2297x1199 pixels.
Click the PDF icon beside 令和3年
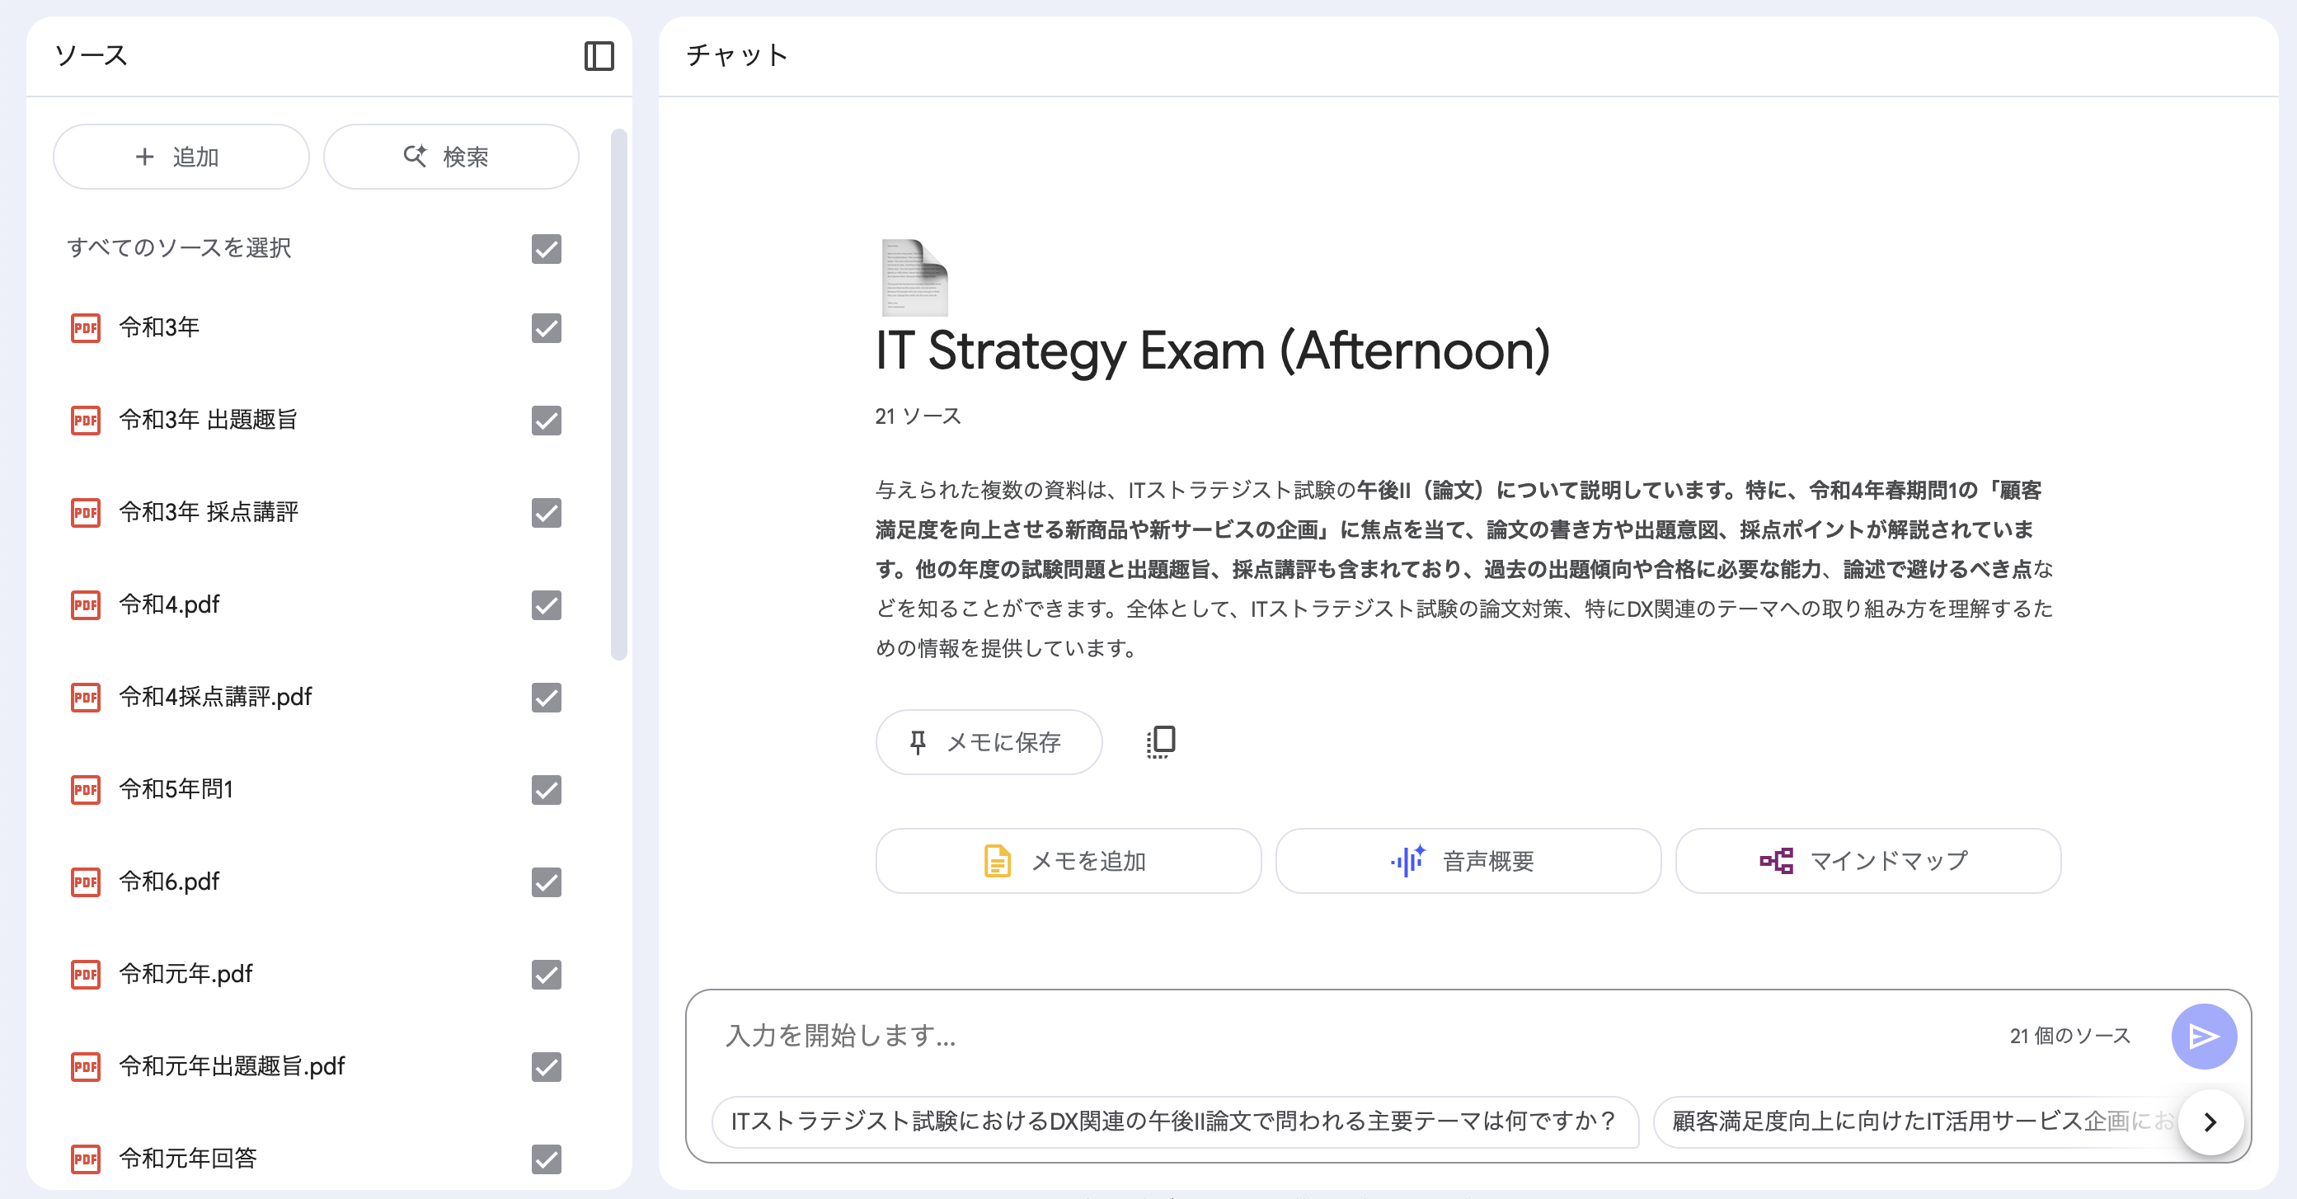pos(86,327)
